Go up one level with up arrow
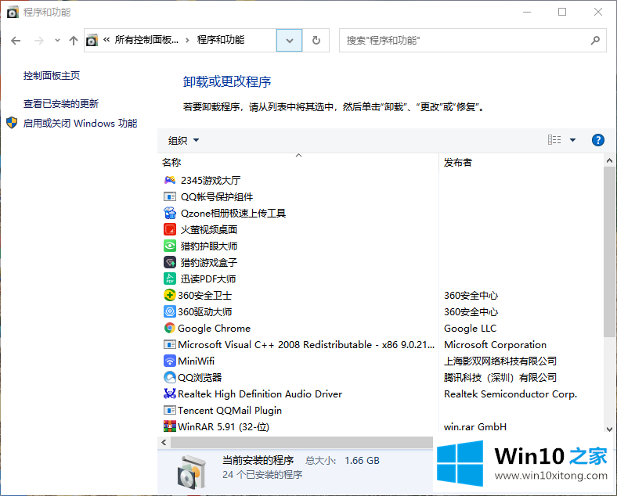Viewport: 617px width, 496px height. coord(73,41)
